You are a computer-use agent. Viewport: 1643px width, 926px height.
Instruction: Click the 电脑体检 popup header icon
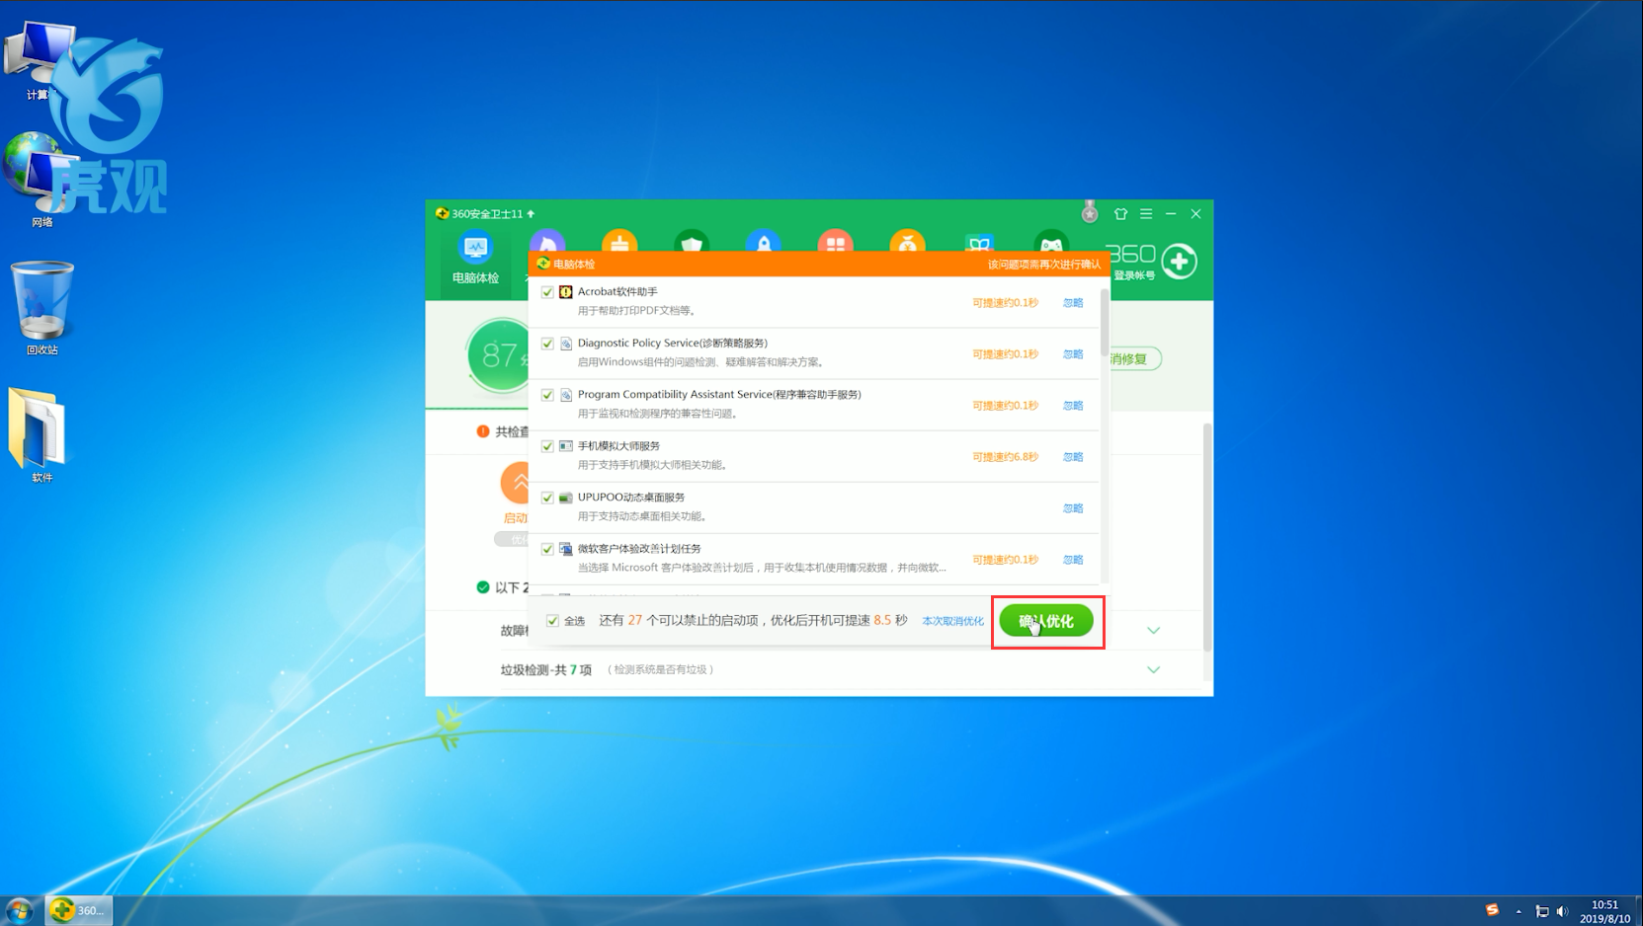click(543, 264)
